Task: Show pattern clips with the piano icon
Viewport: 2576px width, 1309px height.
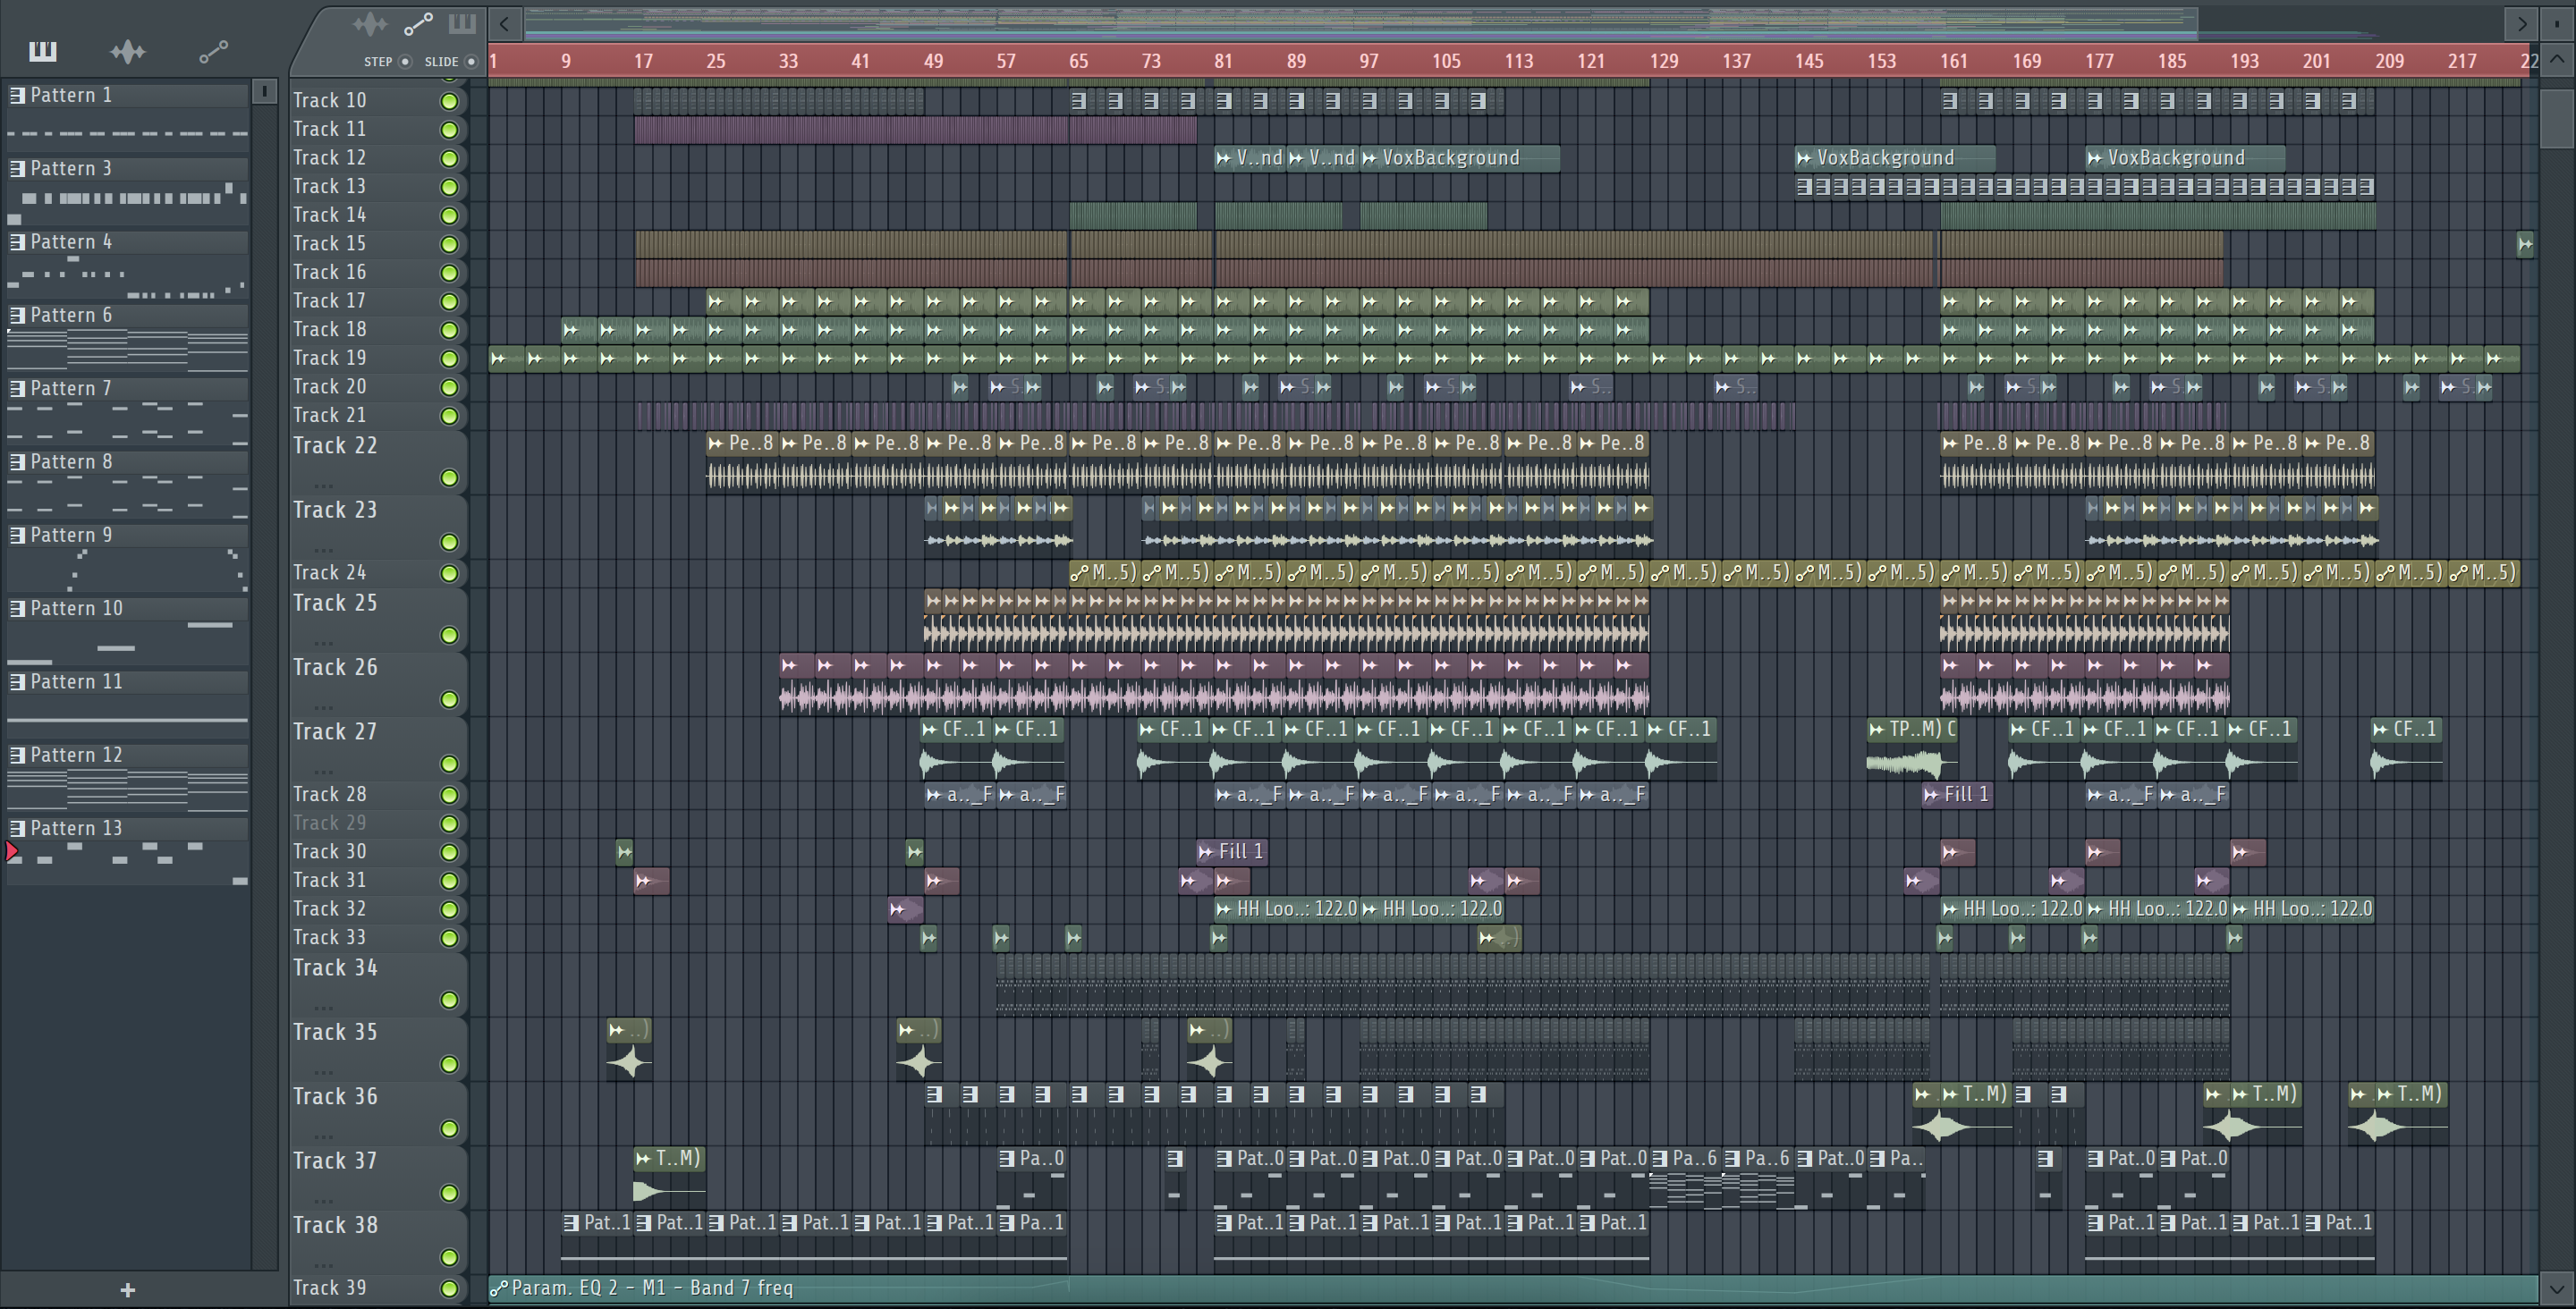Action: 42,51
